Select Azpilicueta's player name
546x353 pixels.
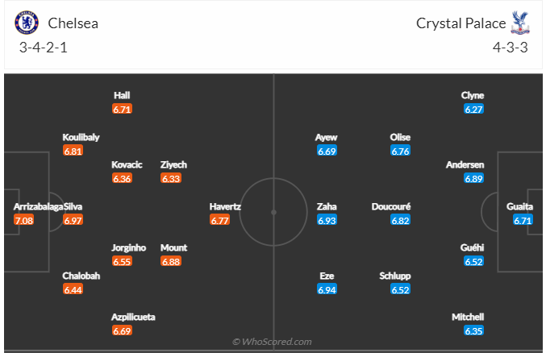134,317
